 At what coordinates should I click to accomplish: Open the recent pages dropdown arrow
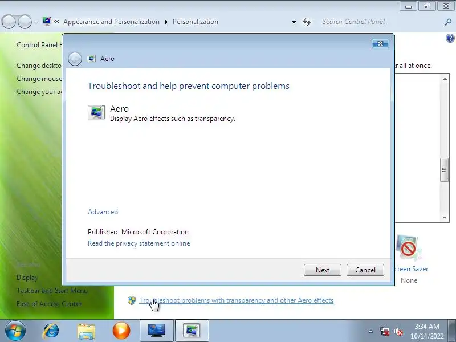[x=36, y=22]
